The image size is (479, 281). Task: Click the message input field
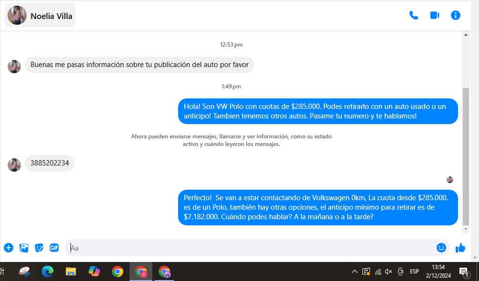[x=248, y=248]
